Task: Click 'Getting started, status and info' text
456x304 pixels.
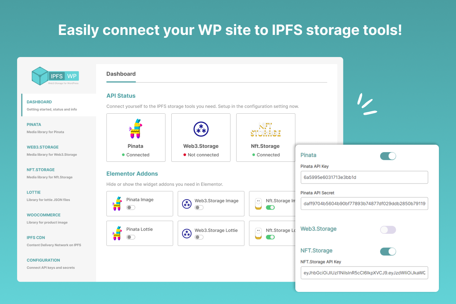Action: tap(52, 109)
